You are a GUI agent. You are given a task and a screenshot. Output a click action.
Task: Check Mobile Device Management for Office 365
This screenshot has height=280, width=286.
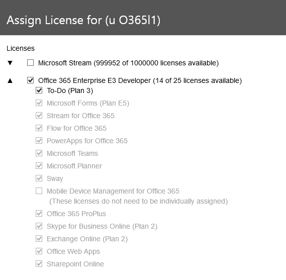[39, 191]
